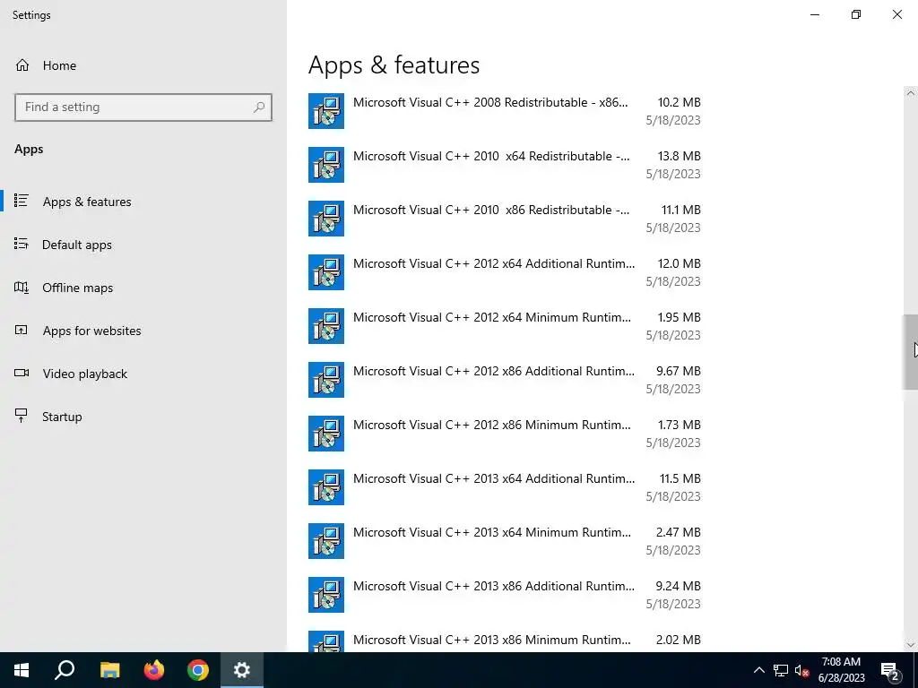
Task: Open the Windows Start menu
Action: pos(22,670)
